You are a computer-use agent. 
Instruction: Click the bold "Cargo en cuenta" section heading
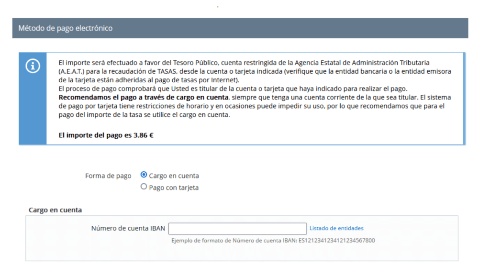tap(55, 210)
